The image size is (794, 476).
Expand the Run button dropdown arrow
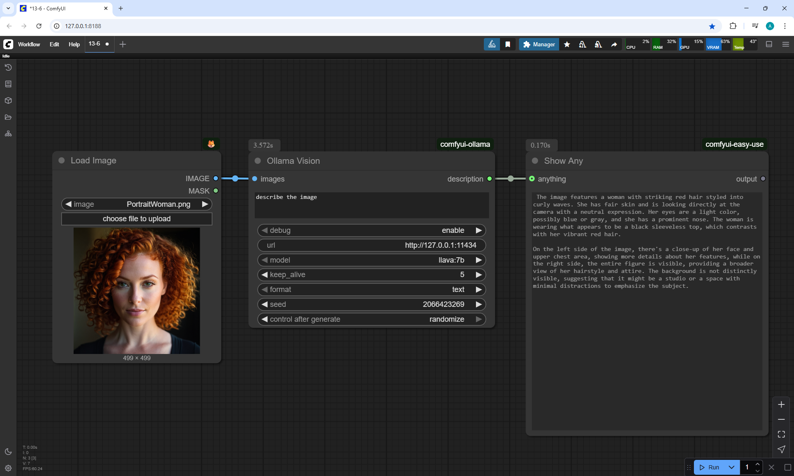tap(731, 467)
